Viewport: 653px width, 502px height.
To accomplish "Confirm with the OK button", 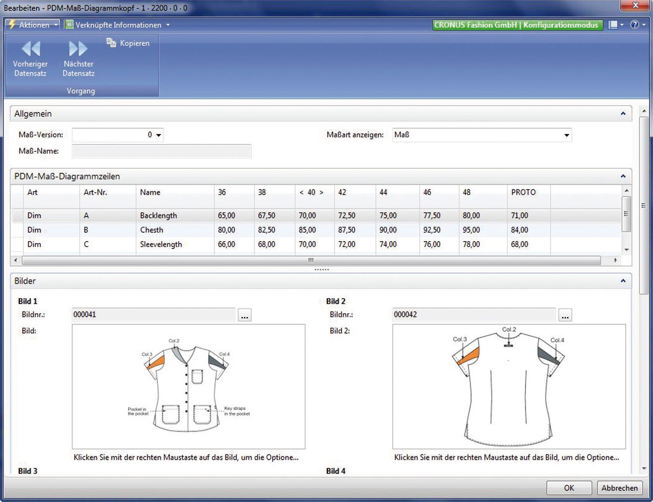I will click(569, 488).
